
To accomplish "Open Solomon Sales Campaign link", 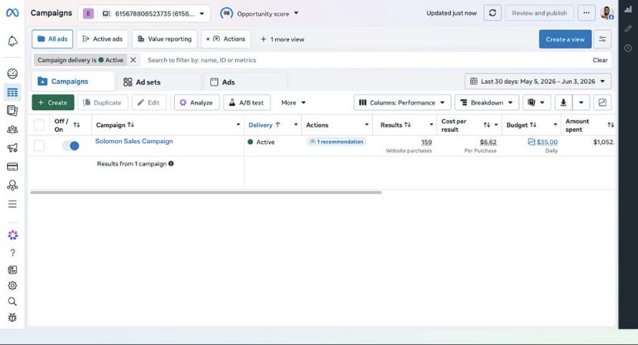I will click(x=134, y=141).
